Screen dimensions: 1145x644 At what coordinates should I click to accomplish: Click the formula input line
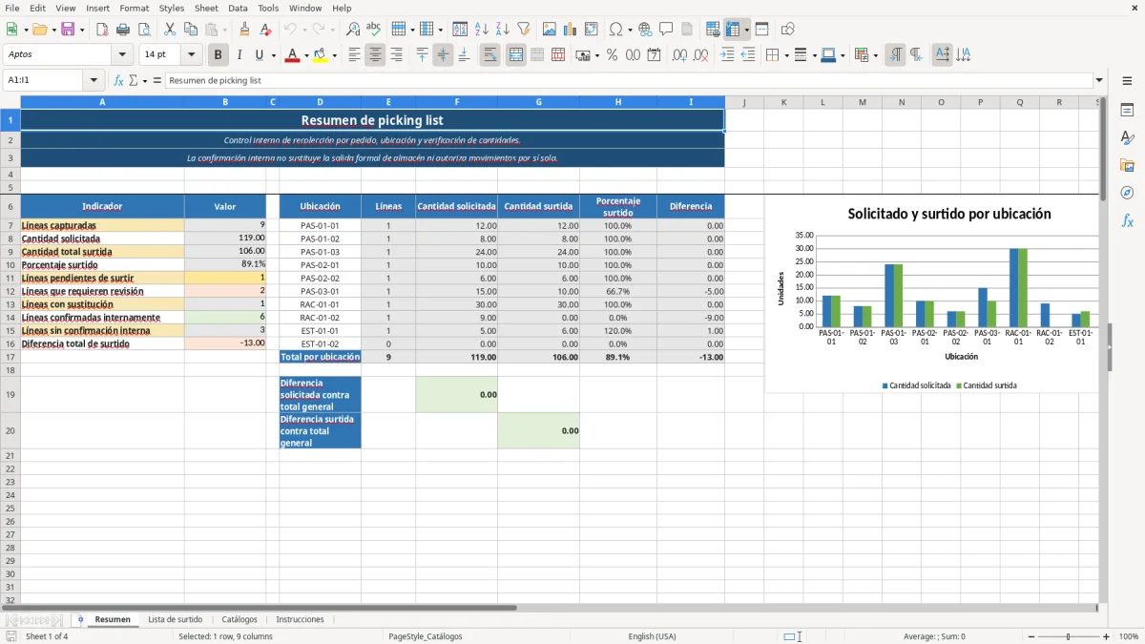[629, 80]
